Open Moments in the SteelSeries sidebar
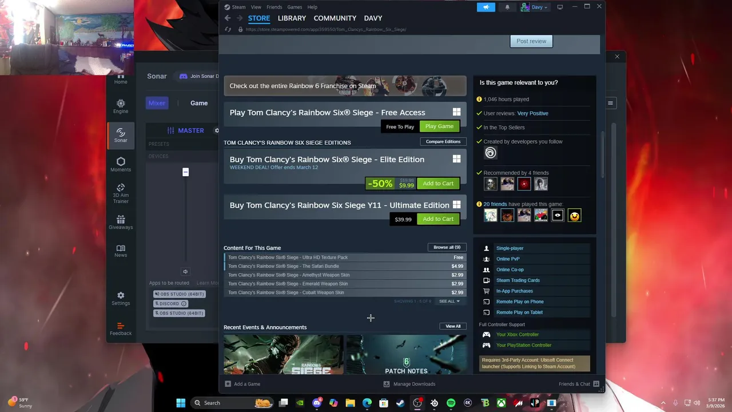 [121, 165]
